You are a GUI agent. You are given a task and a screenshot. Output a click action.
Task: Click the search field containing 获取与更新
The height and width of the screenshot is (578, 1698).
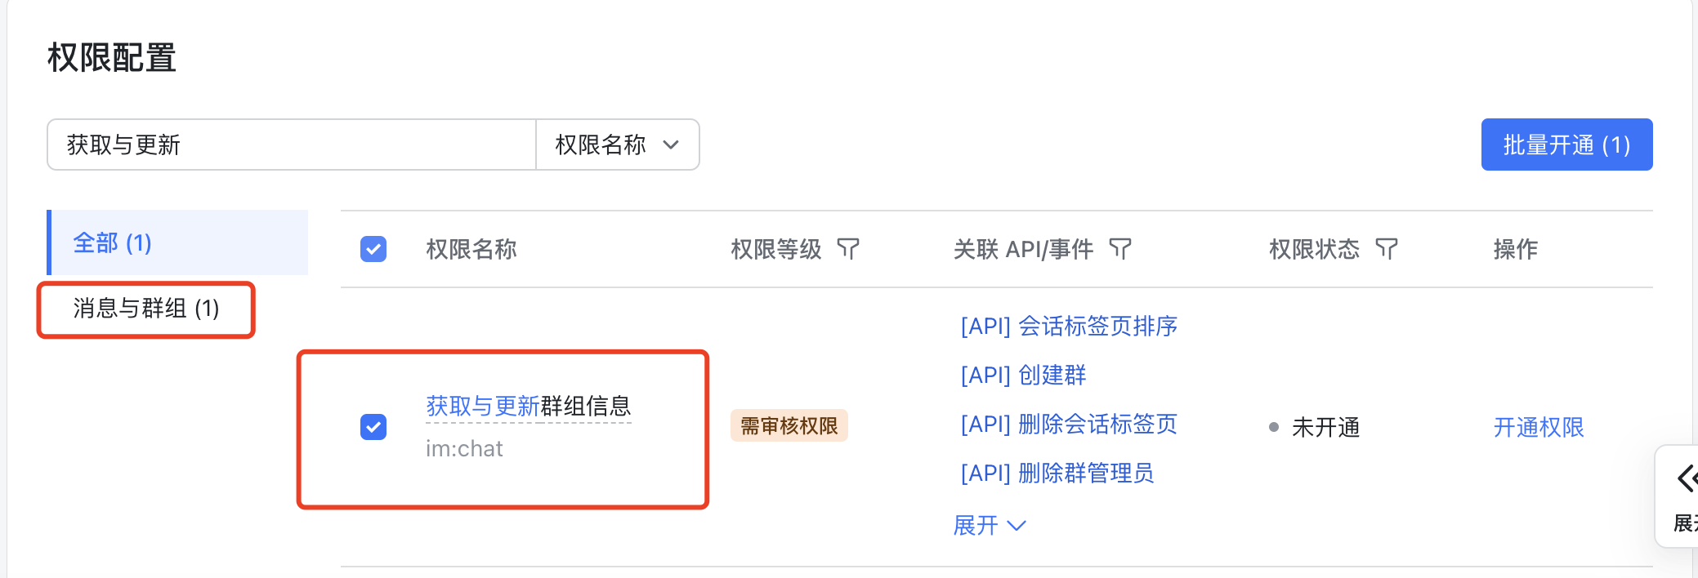tap(292, 144)
